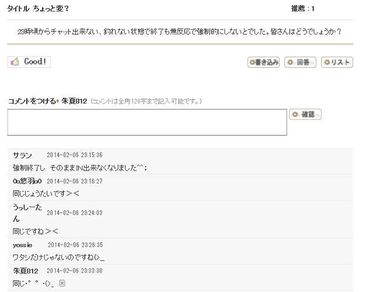Submit the comment with the 確認 button

[305, 114]
